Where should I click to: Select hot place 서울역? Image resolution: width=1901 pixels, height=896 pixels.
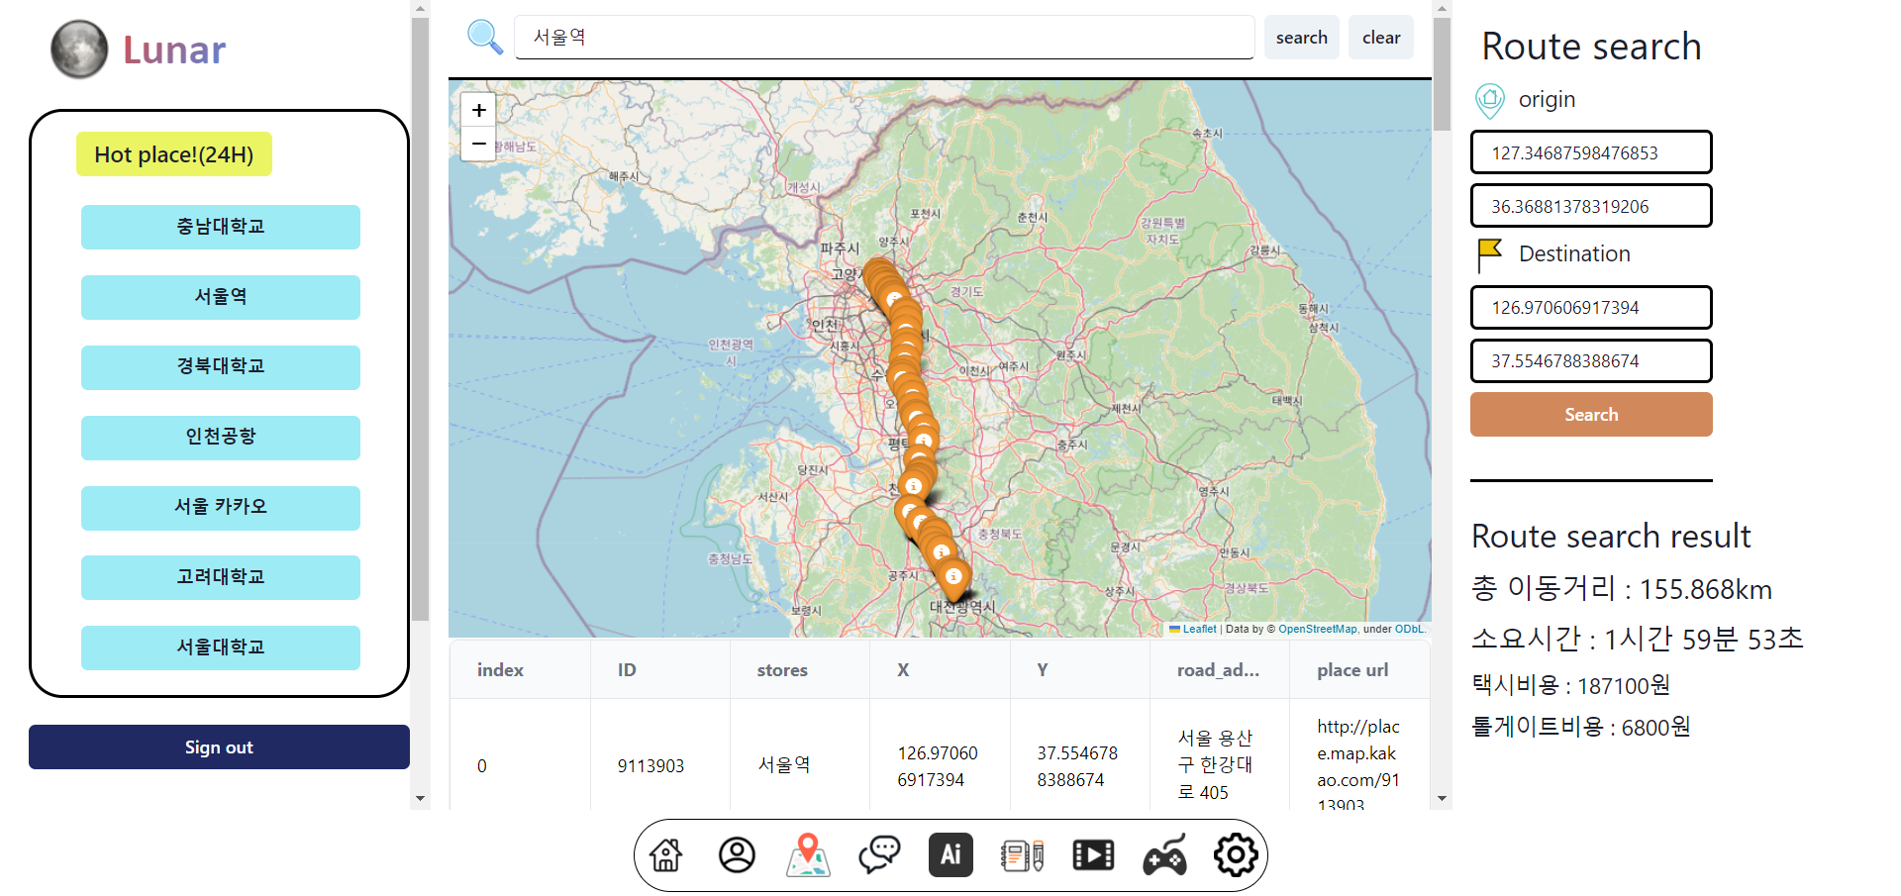pos(221,297)
